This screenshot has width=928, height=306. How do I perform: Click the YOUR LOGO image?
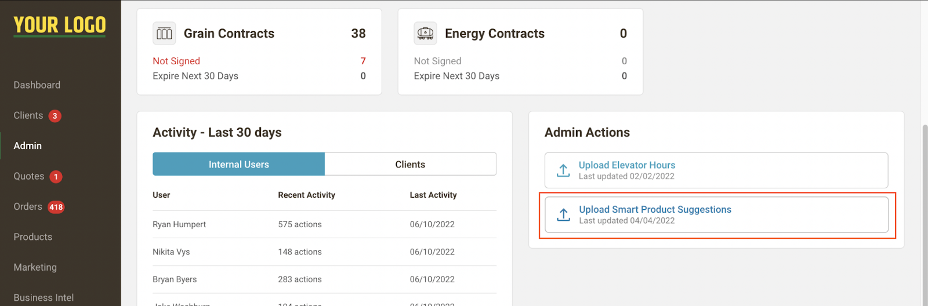tap(60, 25)
